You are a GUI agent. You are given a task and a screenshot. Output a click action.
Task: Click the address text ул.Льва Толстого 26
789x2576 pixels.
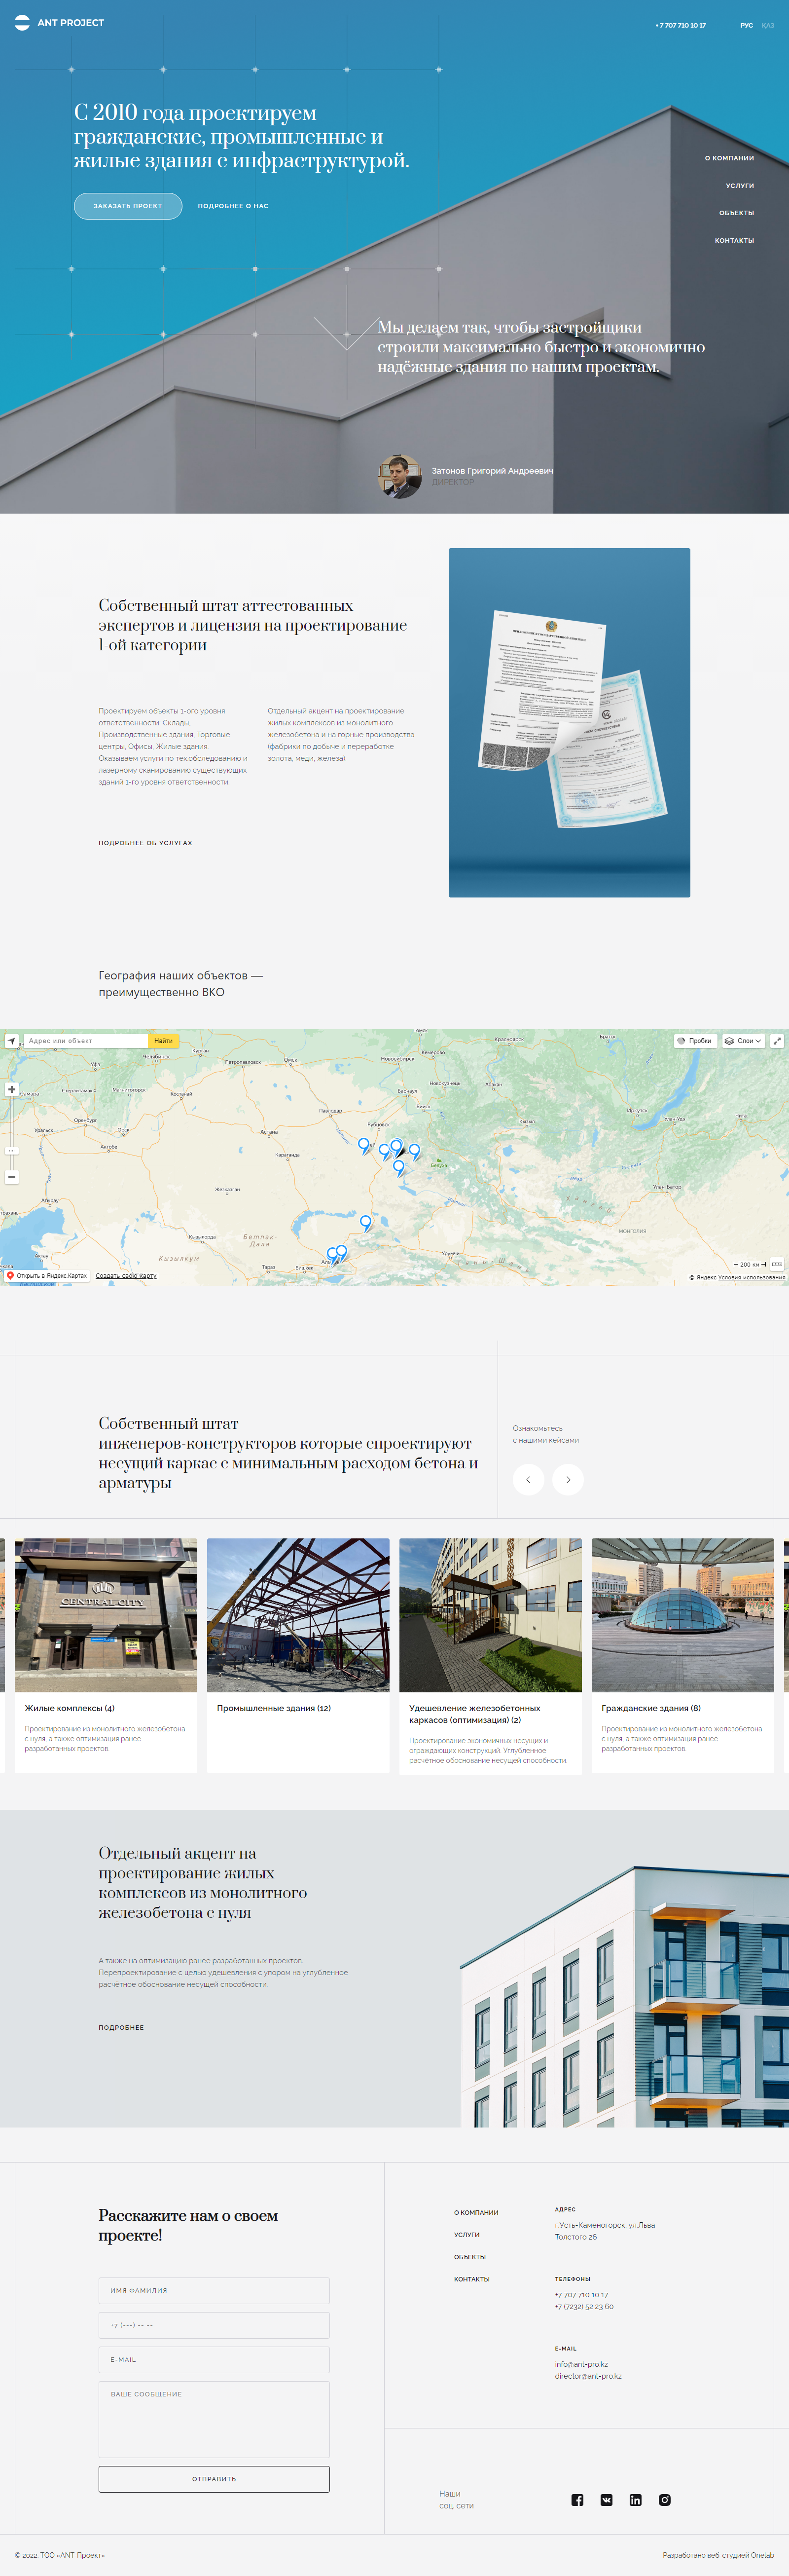pyautogui.click(x=605, y=2231)
